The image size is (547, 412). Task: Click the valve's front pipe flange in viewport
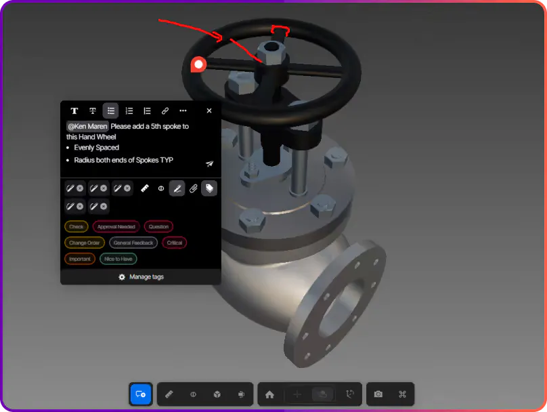[335, 304]
